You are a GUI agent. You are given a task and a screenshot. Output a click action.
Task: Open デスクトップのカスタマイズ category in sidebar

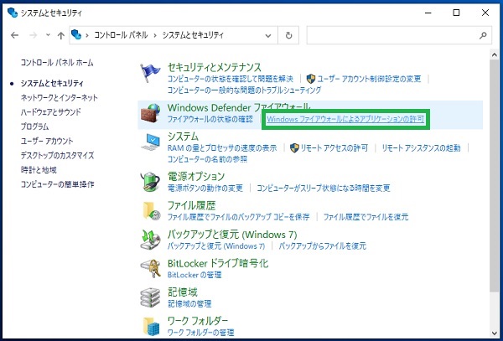[x=57, y=156]
